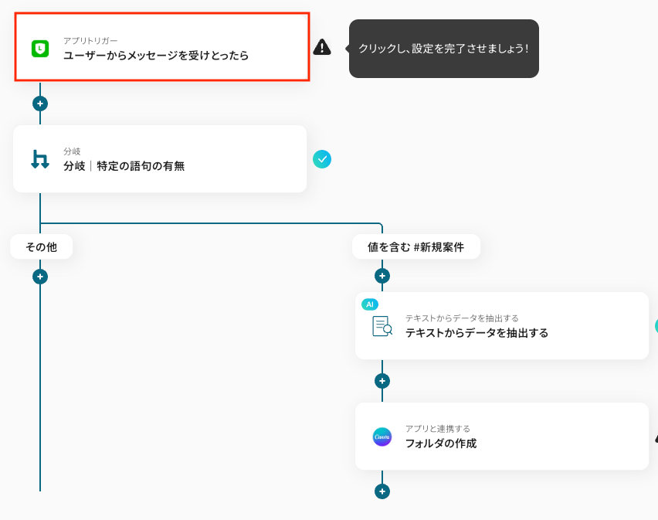Screen dimensions: 658x520
Task: Click the plus button below the trigger card
Action: 40,104
